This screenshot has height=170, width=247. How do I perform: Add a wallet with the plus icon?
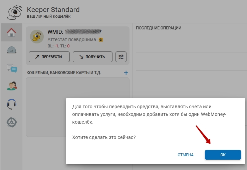click(x=126, y=73)
